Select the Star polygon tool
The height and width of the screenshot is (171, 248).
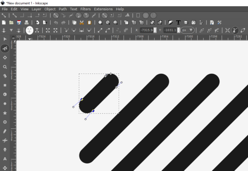click(x=5, y=113)
